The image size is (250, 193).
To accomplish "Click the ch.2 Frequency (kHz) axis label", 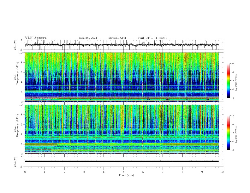I will [x=16, y=126].
